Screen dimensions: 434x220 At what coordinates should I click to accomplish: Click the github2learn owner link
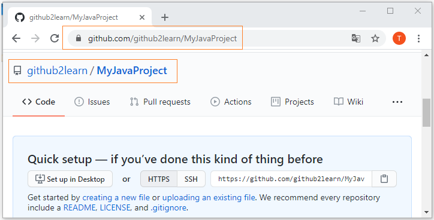point(58,71)
